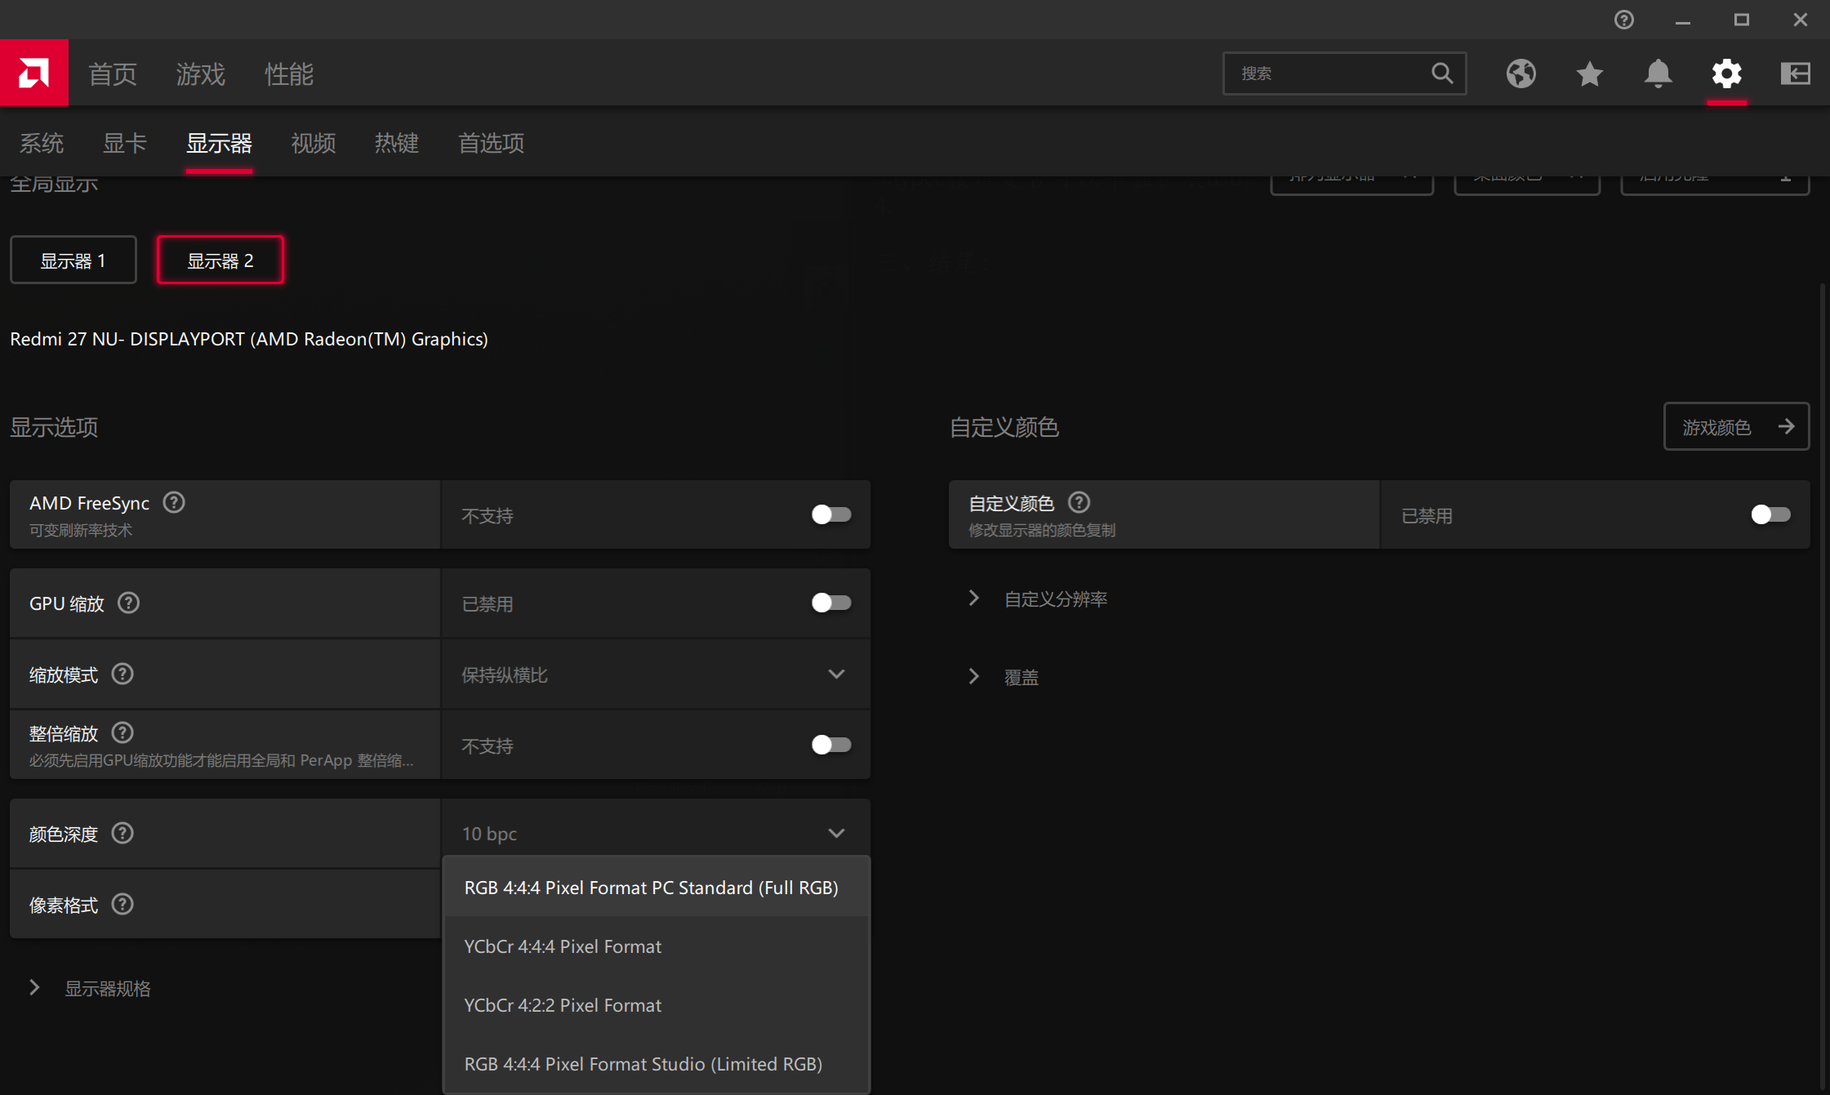Toggle 整倍缩放 switch
This screenshot has width=1830, height=1095.
pyautogui.click(x=831, y=745)
